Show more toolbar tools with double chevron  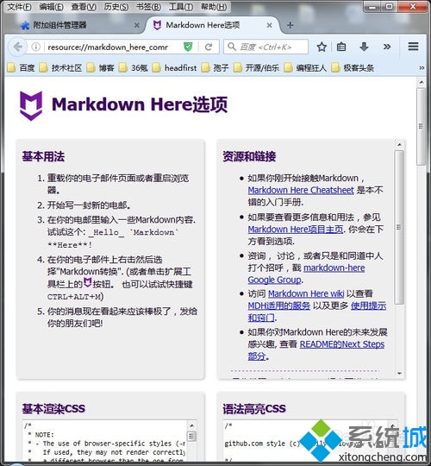(x=387, y=47)
